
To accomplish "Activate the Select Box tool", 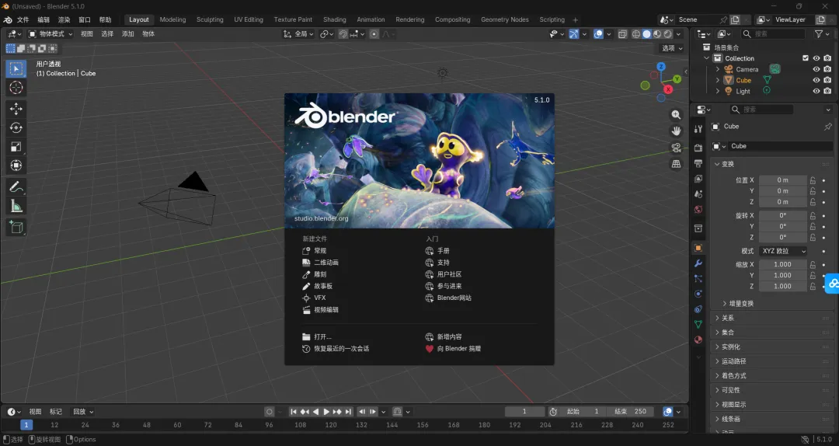I will [16, 68].
